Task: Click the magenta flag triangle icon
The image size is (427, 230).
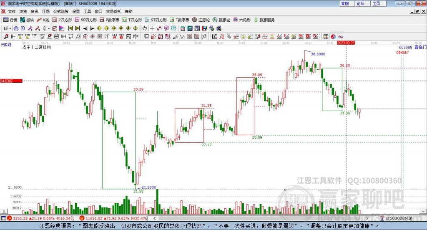Action: click(x=62, y=28)
